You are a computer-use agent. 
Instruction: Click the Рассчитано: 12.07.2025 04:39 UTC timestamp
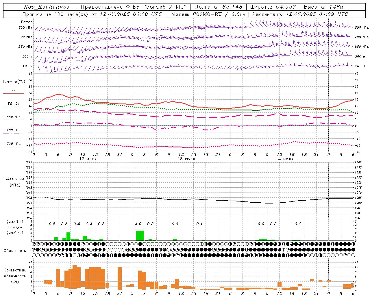300,14
